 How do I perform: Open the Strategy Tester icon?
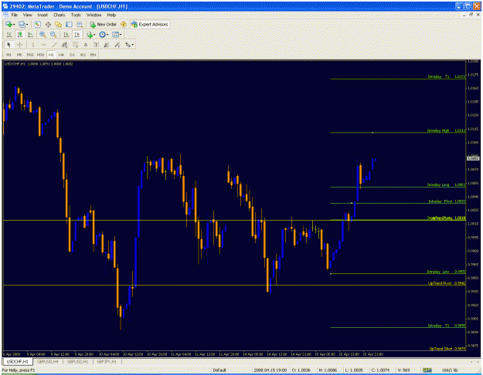point(80,24)
